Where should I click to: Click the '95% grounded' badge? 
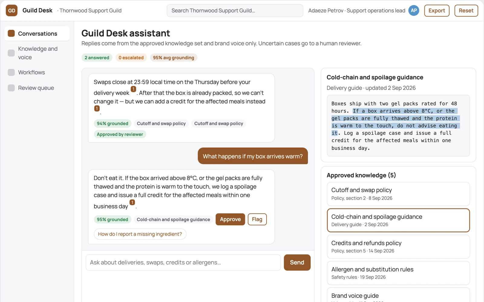pyautogui.click(x=113, y=220)
